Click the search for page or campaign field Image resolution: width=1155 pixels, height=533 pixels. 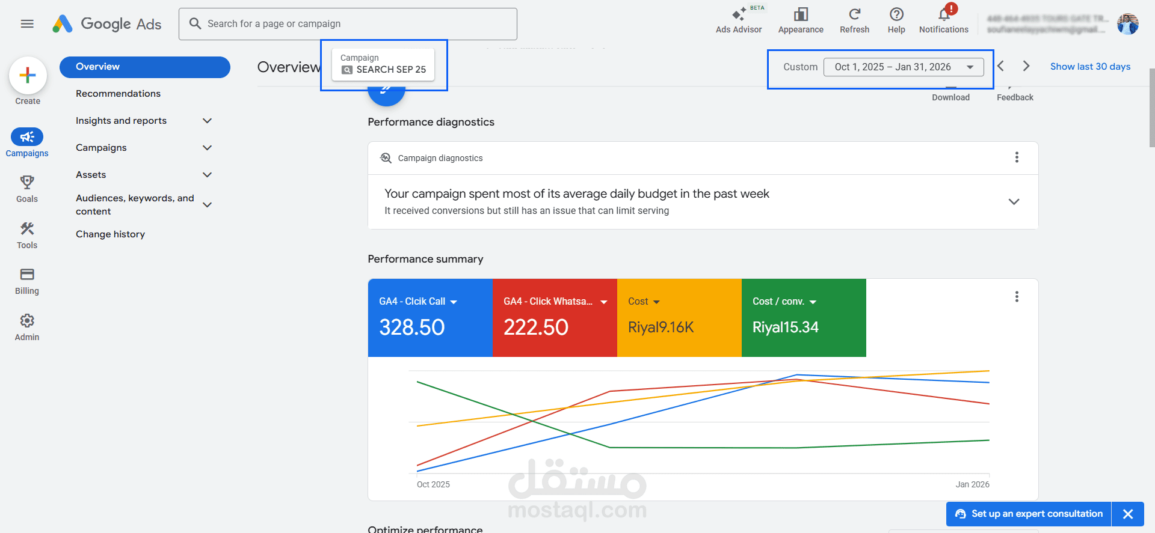click(348, 24)
